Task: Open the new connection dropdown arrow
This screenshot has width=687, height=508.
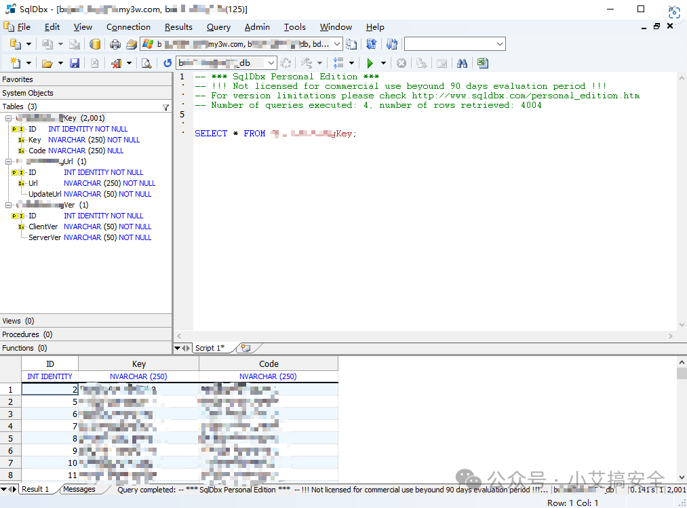Action: point(29,44)
